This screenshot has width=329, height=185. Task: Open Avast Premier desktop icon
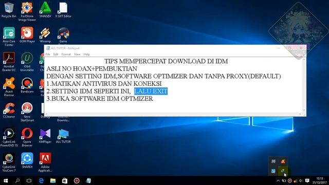(9, 87)
